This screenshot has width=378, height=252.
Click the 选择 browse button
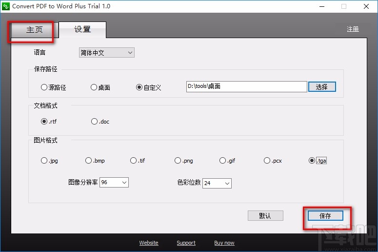322,87
